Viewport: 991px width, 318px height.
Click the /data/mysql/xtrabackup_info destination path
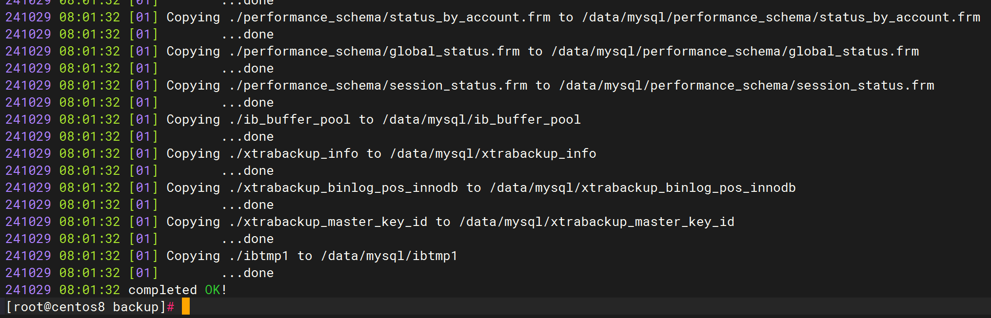[493, 153]
